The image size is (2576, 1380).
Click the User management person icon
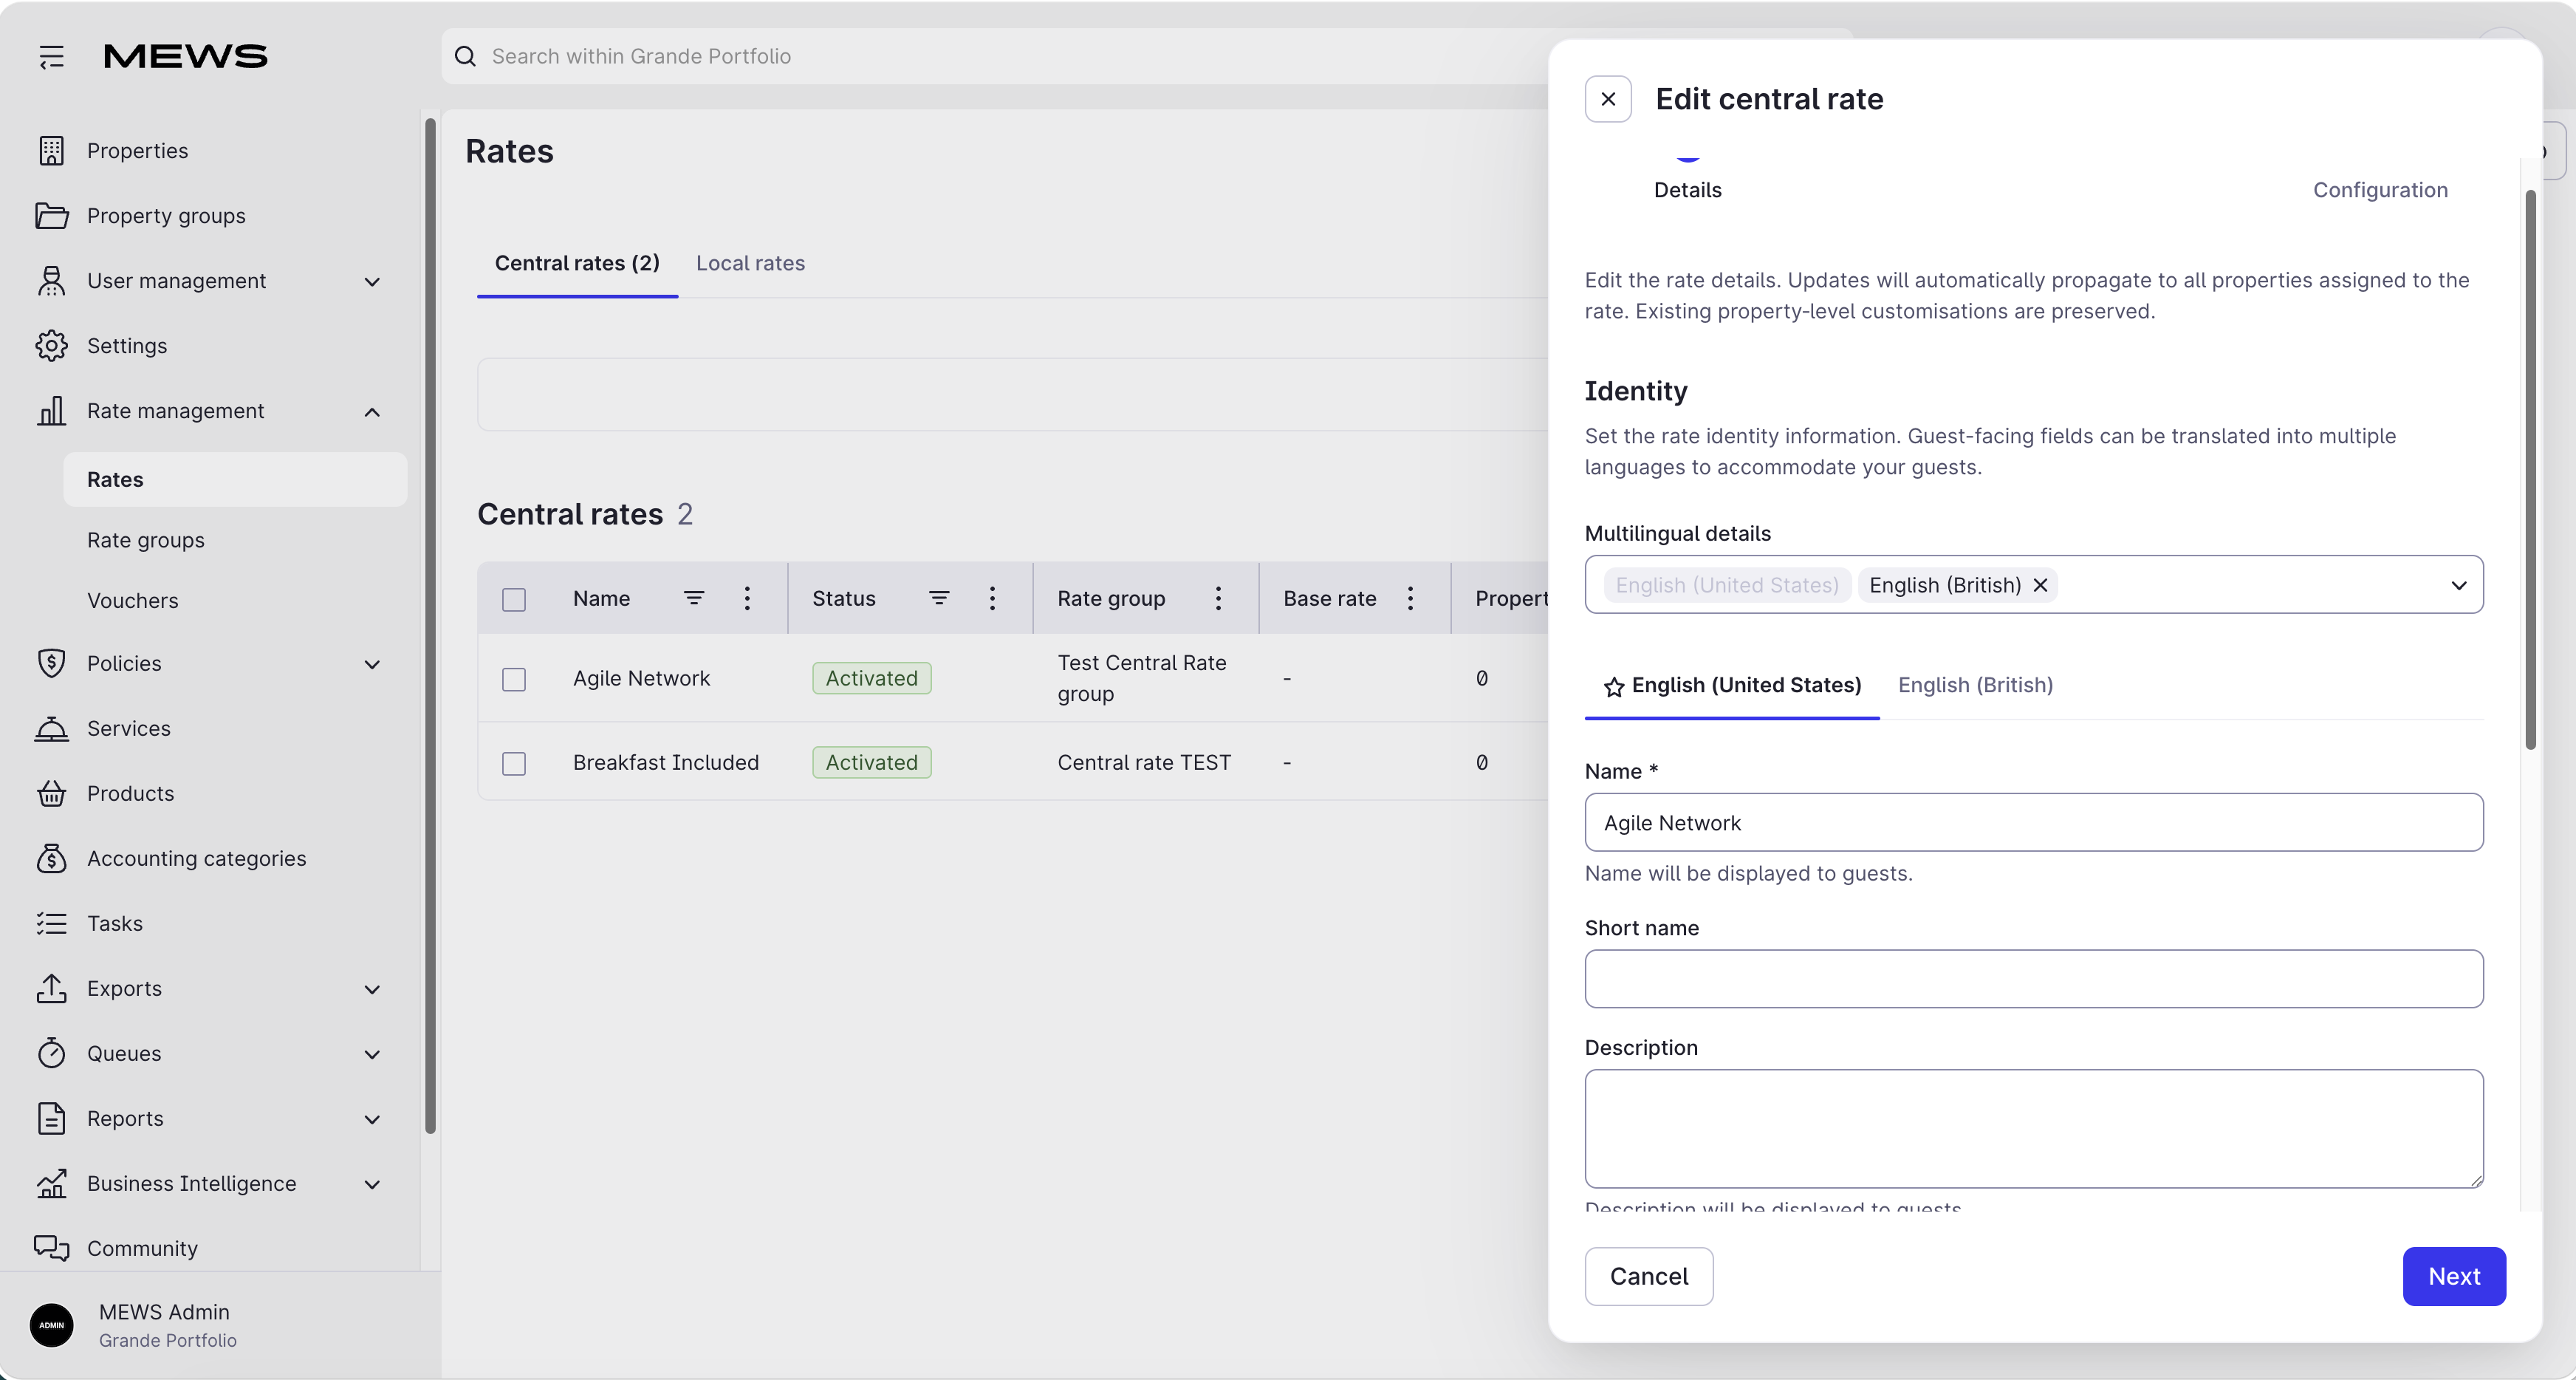coord(51,280)
